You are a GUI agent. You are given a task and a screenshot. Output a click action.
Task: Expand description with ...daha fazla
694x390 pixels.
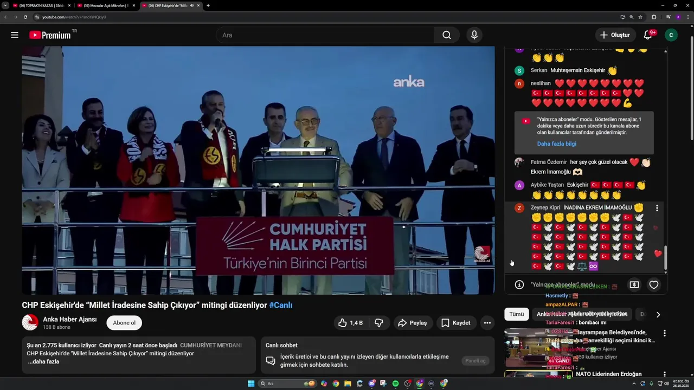[x=43, y=361]
